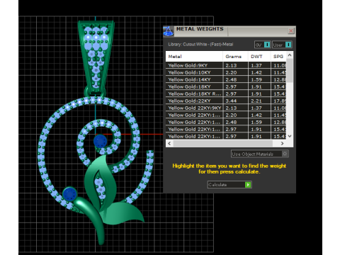The image size is (340, 255).
Task: Click the horizontal scroll right arrow
Action: (282, 143)
